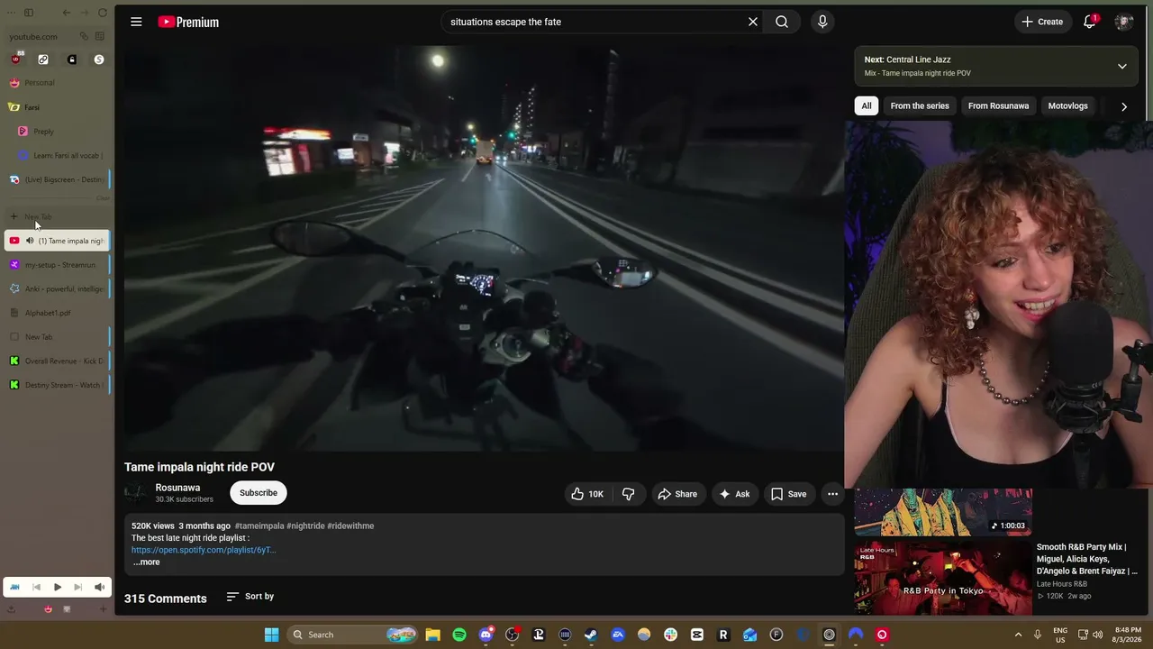Viewport: 1153px width, 649px height.
Task: Like the video (10K)
Action: (x=587, y=494)
